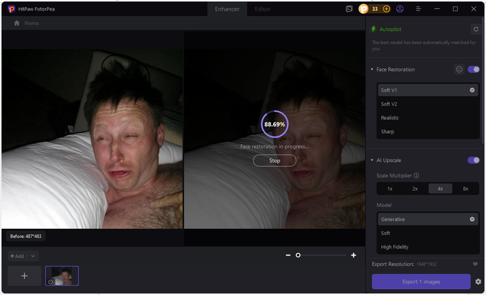This screenshot has width=486, height=295.
Task: Open export settings gear icon
Action: pos(478,282)
